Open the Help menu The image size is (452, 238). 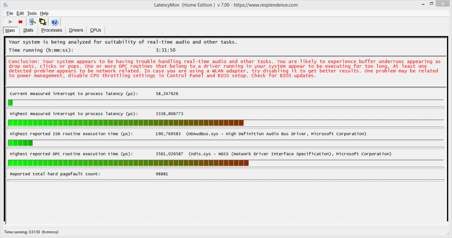coord(44,13)
